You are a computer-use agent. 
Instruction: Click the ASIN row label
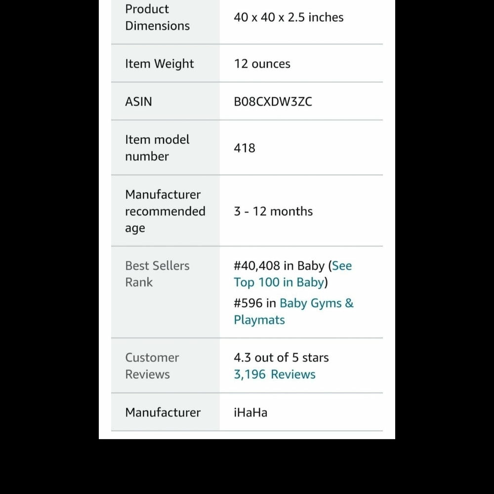point(139,101)
